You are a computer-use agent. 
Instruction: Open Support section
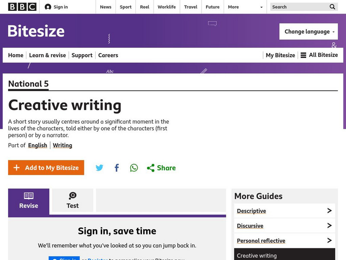click(x=82, y=55)
